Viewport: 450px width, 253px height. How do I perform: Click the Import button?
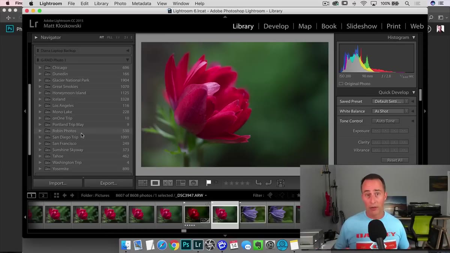click(x=58, y=183)
